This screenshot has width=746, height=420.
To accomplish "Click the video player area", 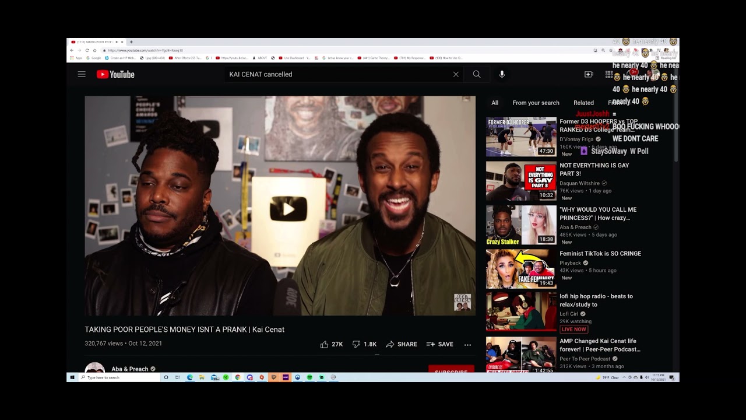I will click(280, 205).
